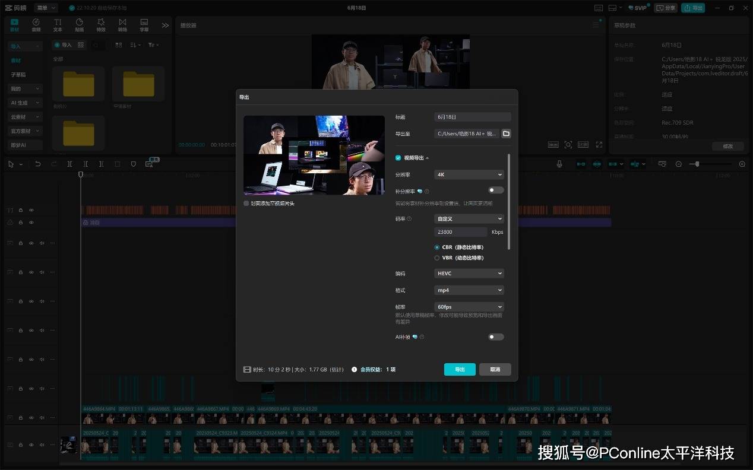
Task: Click the undo arrow in timeline toolbar
Action: click(38, 164)
